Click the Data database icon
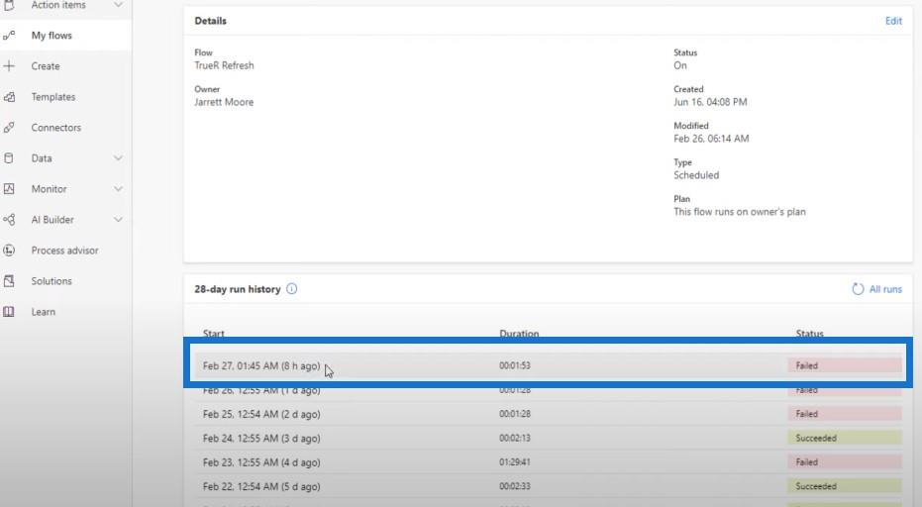The image size is (922, 507). point(9,157)
